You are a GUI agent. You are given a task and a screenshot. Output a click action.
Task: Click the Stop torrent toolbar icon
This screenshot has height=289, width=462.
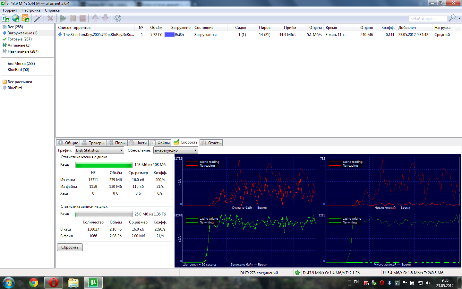(x=83, y=18)
